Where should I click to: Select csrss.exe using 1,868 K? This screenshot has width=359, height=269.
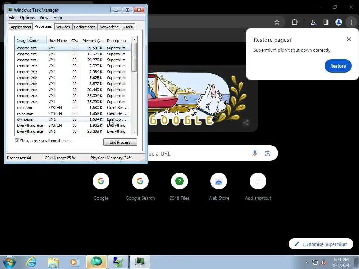coord(73,113)
